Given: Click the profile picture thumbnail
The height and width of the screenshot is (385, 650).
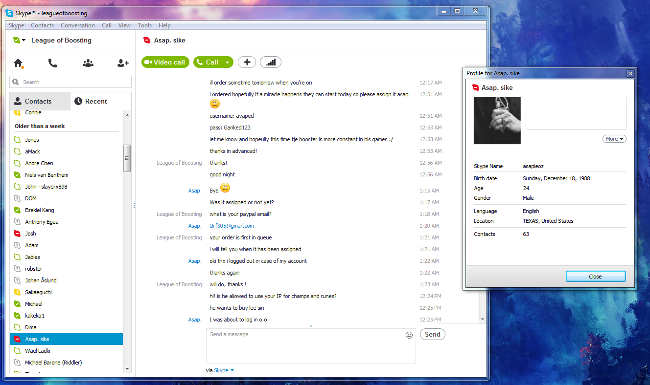Looking at the screenshot, I should pyautogui.click(x=497, y=121).
